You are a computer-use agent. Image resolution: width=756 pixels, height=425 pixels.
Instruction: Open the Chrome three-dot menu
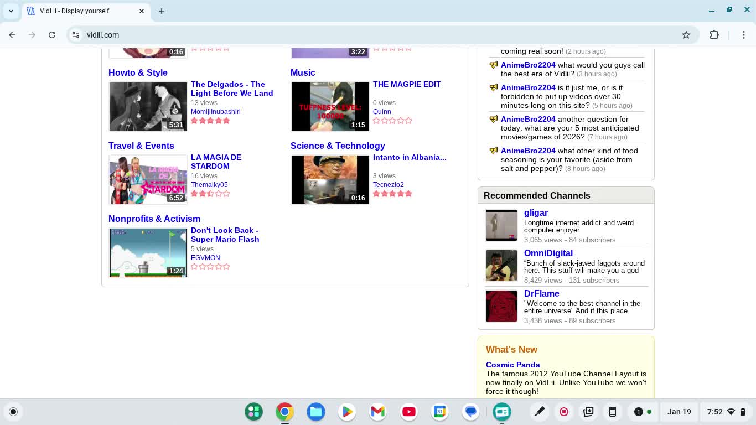(x=744, y=35)
